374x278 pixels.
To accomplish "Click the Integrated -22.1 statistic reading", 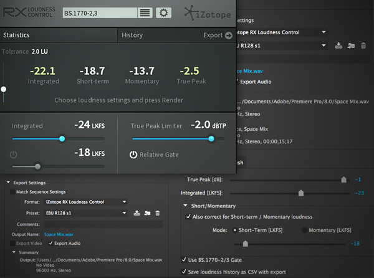I will click(x=42, y=71).
